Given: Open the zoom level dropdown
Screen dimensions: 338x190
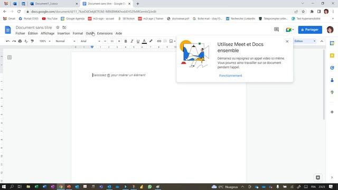Looking at the screenshot, I should pyautogui.click(x=45, y=41).
